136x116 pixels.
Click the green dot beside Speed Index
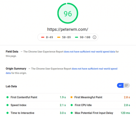pos(7,105)
